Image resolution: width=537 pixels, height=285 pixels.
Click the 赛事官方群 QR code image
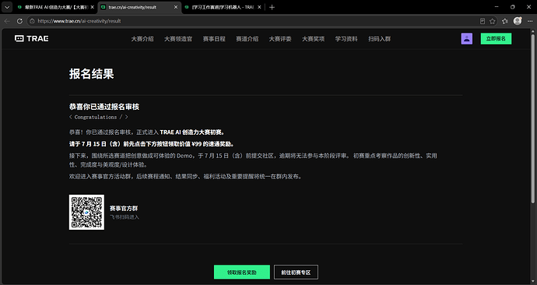(x=86, y=212)
